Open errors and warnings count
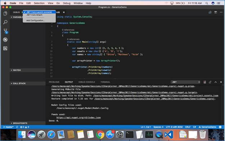 [24, 127]
